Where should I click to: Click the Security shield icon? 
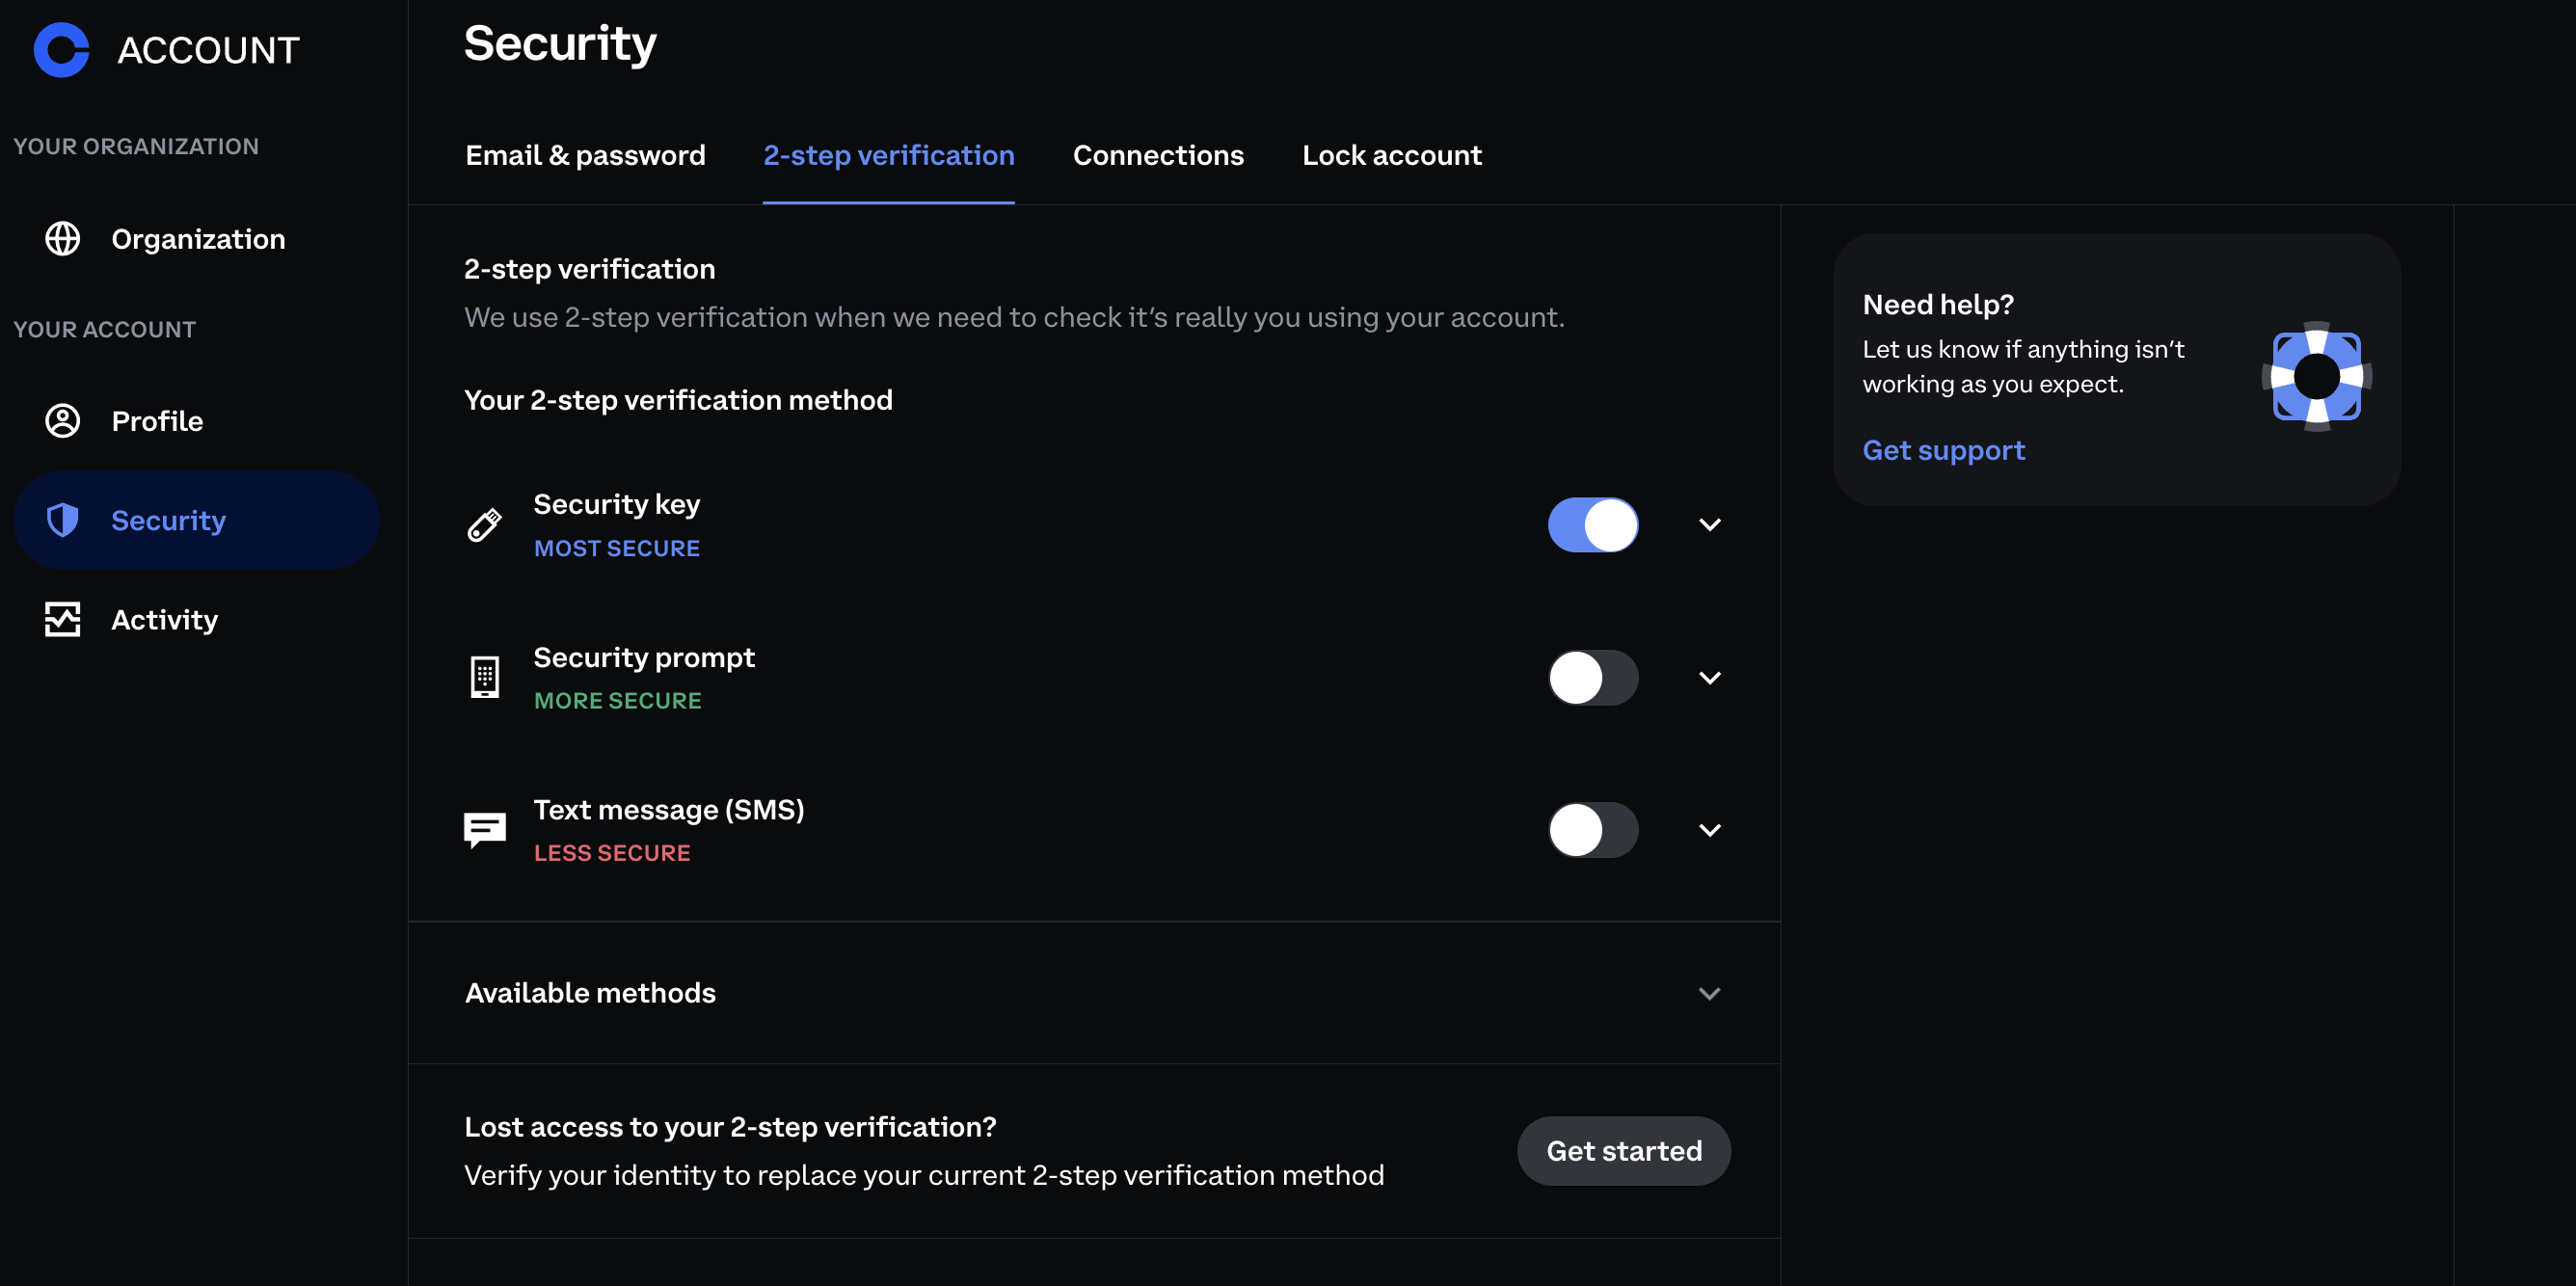click(63, 520)
